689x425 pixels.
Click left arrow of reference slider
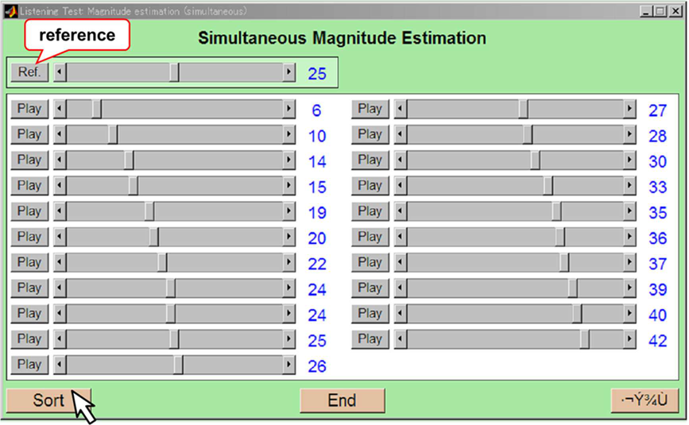click(x=60, y=73)
